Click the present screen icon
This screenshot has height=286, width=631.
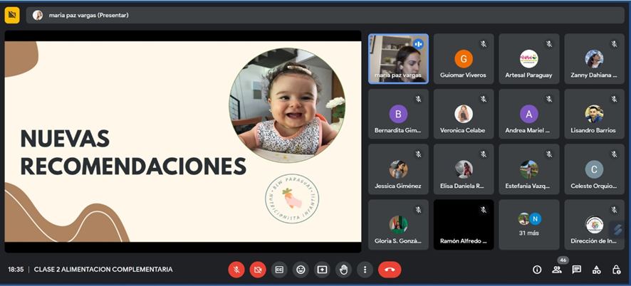pos(322,270)
